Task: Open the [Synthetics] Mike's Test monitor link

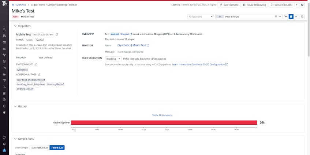Action: pos(133,45)
